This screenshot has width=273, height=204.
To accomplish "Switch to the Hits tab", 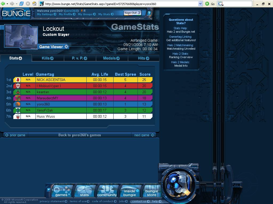I will click(144, 58).
